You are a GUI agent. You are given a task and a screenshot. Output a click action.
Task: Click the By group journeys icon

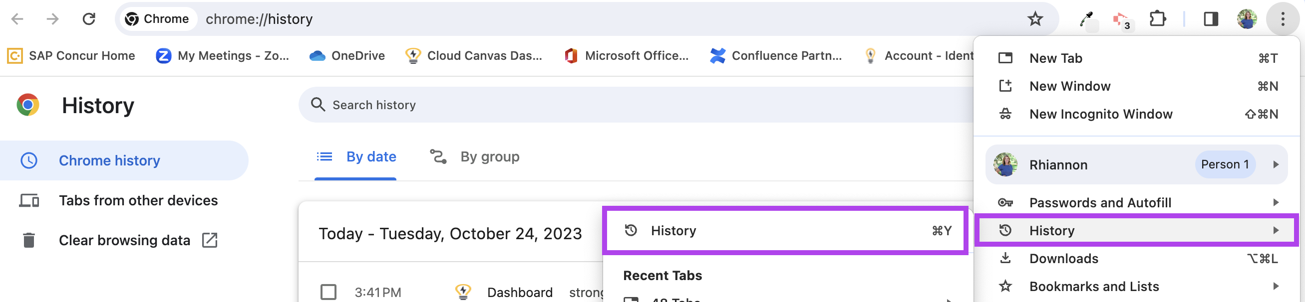pyautogui.click(x=438, y=157)
